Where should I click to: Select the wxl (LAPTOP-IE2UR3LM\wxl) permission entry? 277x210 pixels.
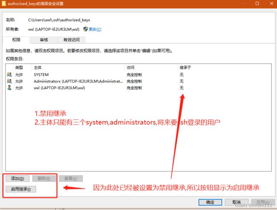(138, 88)
